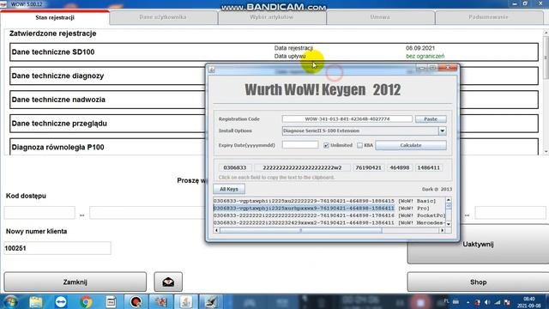This screenshot has height=309, width=549.
Task: Select Dane techniczne przeglądu row
Action: tap(274, 124)
